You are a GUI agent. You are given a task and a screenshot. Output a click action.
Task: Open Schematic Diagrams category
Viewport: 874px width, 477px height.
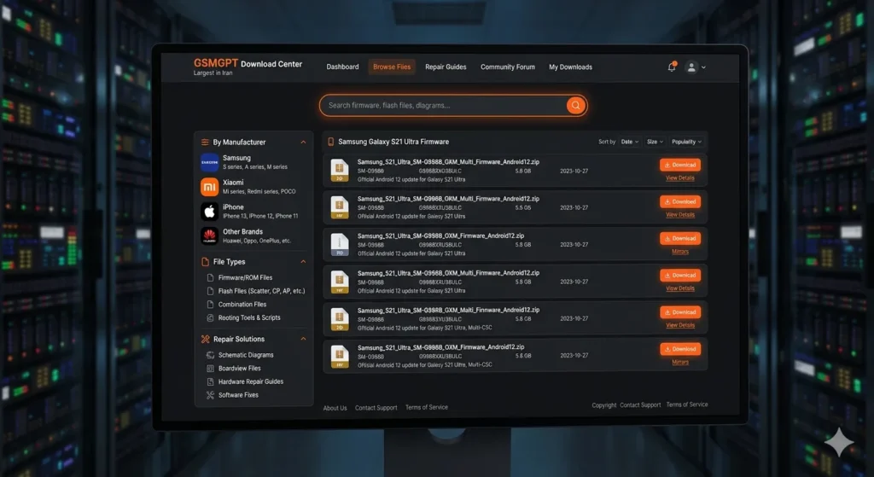coord(246,355)
